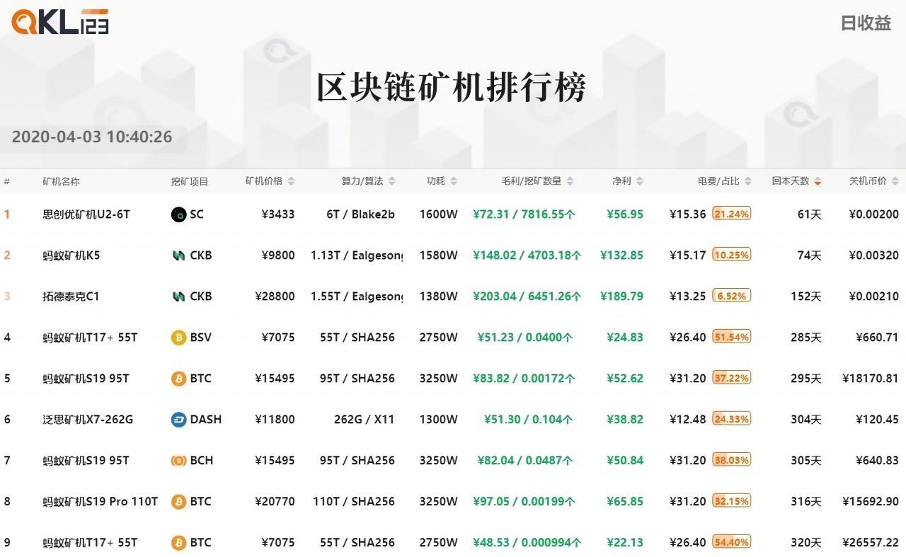Open miner 蚂蚁矿机K5
This screenshot has height=557, width=906.
71,255
